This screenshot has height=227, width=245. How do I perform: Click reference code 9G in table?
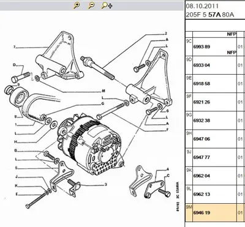[189, 115]
